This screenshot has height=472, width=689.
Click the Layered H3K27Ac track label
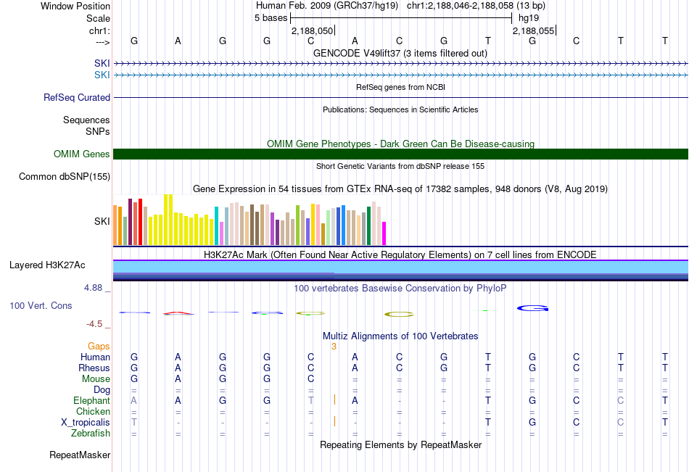pos(47,265)
